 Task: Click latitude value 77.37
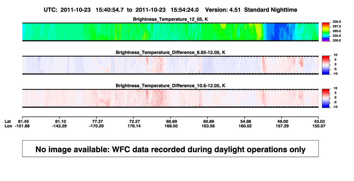(x=97, y=121)
